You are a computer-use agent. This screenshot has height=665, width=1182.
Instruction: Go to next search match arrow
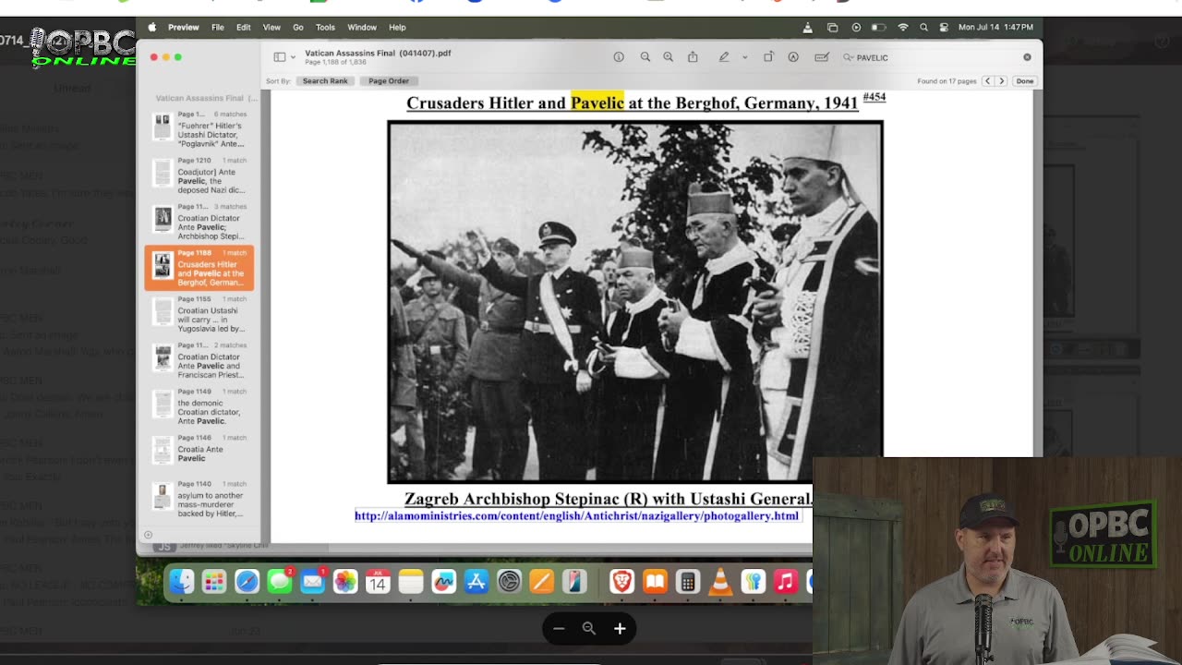coord(1001,81)
